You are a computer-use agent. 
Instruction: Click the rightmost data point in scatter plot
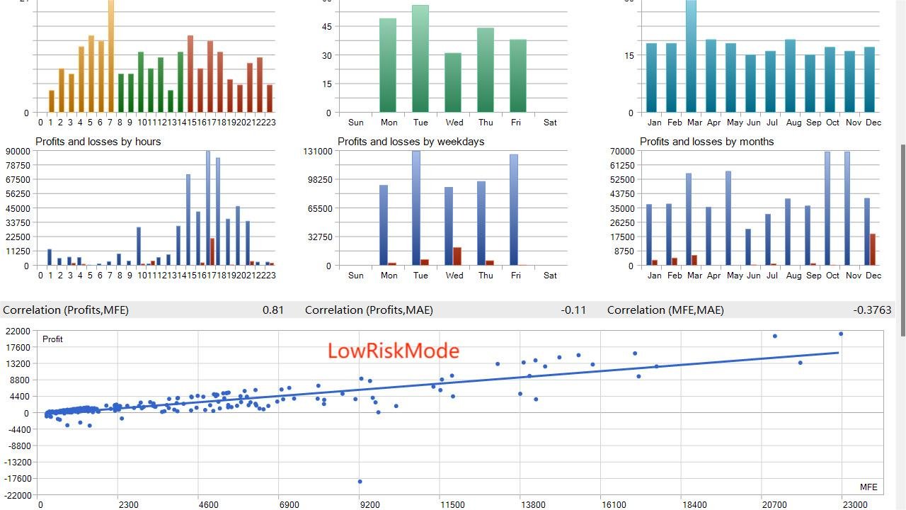click(841, 334)
